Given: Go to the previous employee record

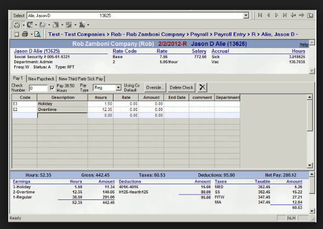Looking at the screenshot, I should pos(268,15).
